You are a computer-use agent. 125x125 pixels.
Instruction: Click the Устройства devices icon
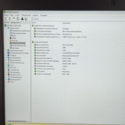pos(9,70)
